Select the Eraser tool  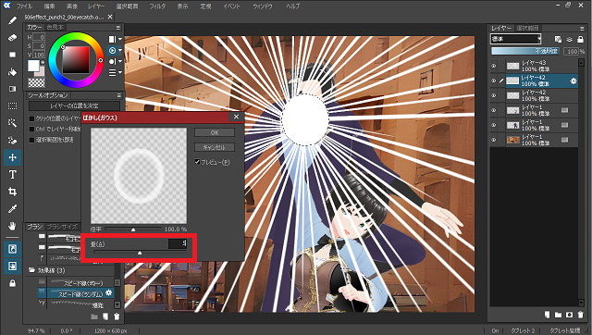(12, 38)
